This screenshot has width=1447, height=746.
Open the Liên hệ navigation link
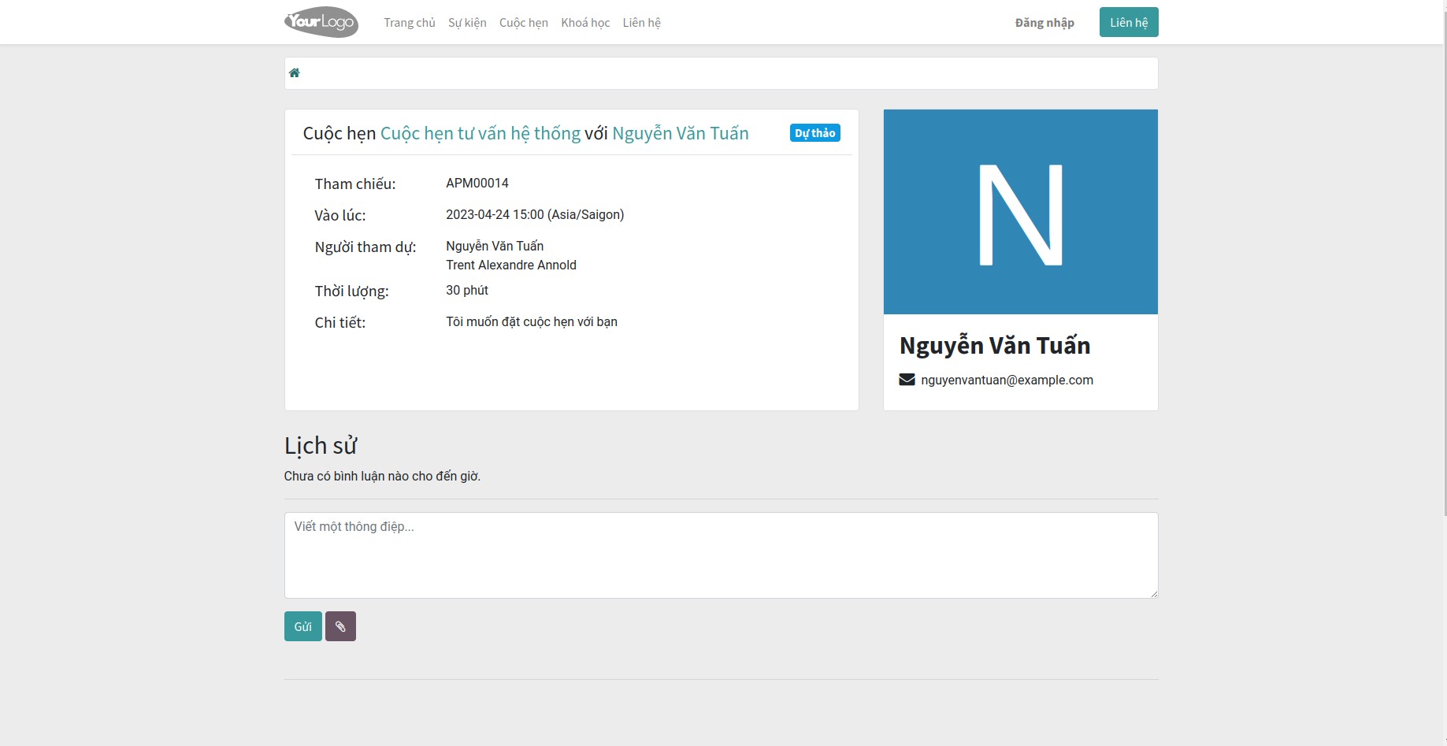(x=641, y=22)
